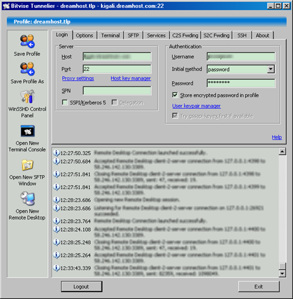Click the Save Profile icon
This screenshot has width=293, height=299.
[x=27, y=41]
